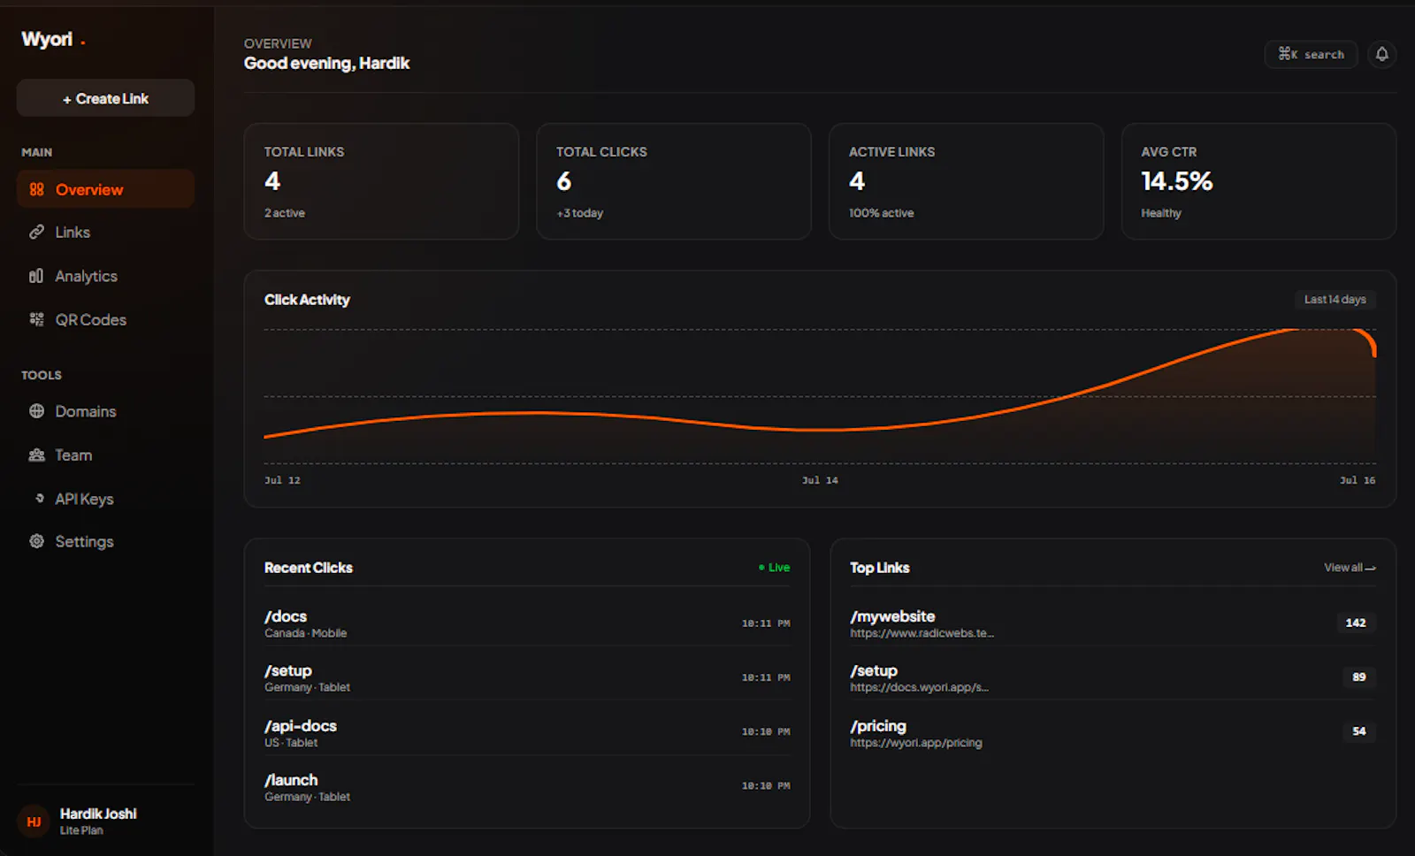Click the Analytics bar chart icon
Viewport: 1415px width, 856px height.
coord(36,276)
